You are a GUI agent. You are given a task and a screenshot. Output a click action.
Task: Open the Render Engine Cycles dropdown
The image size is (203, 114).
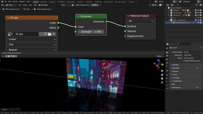[x=193, y=52]
